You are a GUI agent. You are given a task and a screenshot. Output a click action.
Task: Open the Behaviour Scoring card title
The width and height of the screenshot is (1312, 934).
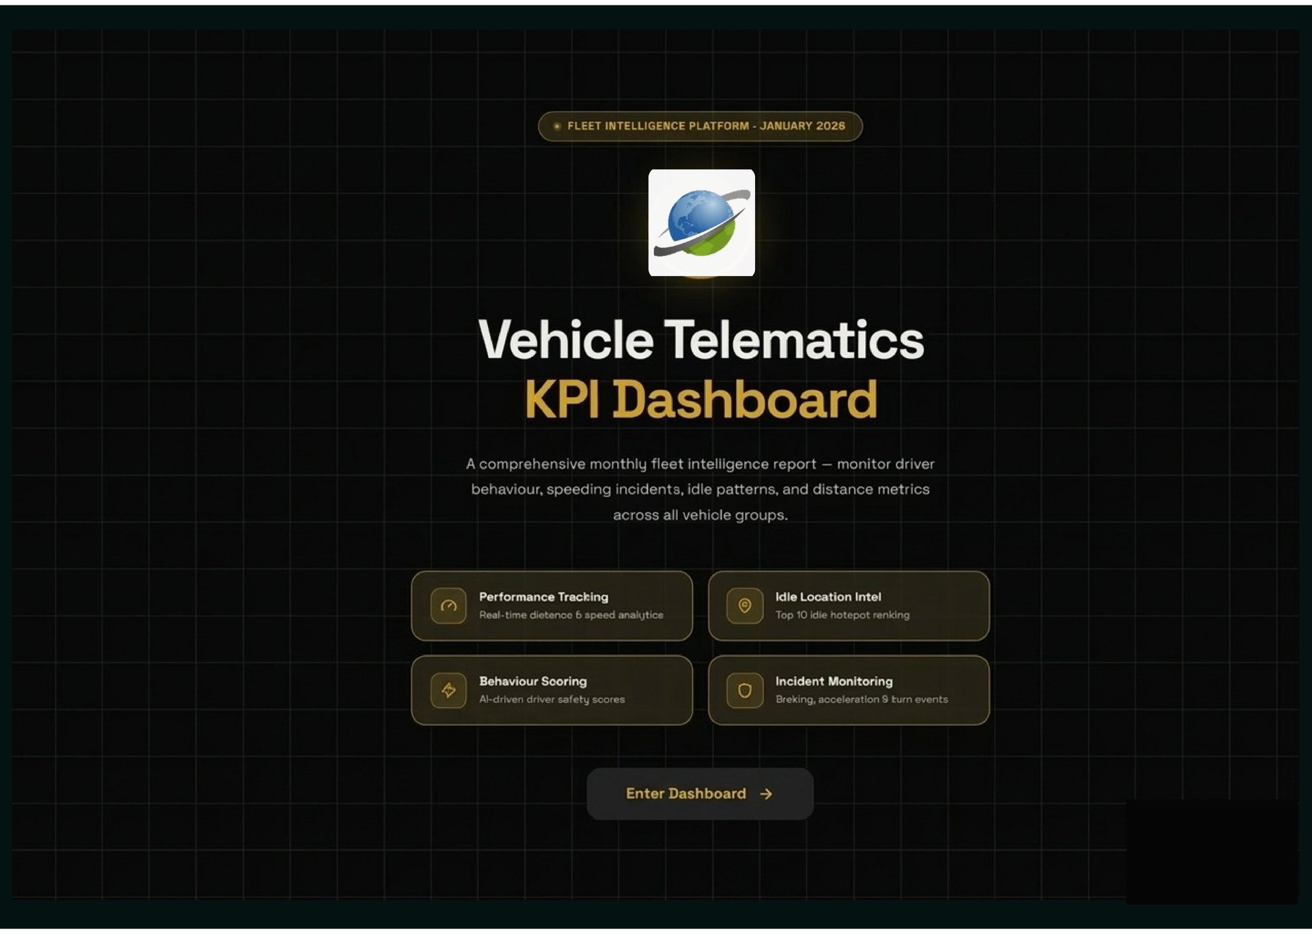click(x=532, y=681)
